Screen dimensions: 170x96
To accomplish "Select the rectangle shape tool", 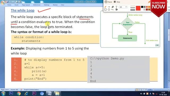I will [105, 10].
